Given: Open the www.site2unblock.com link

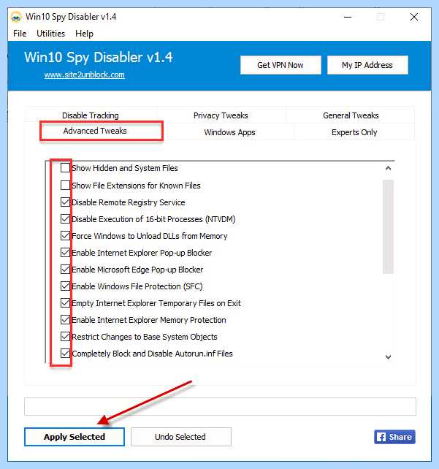Looking at the screenshot, I should (x=84, y=75).
